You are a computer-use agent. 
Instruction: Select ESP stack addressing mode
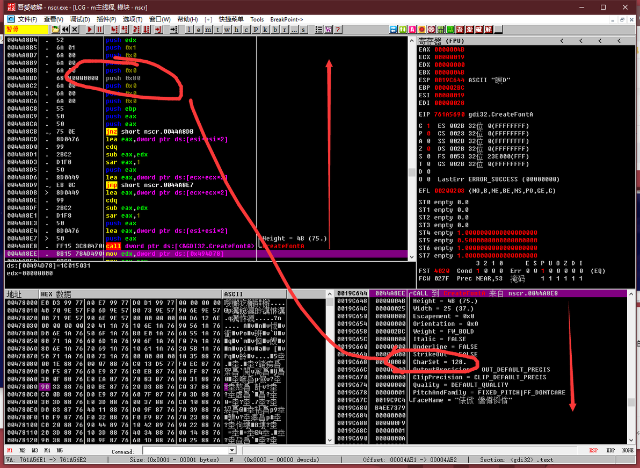pos(593,450)
